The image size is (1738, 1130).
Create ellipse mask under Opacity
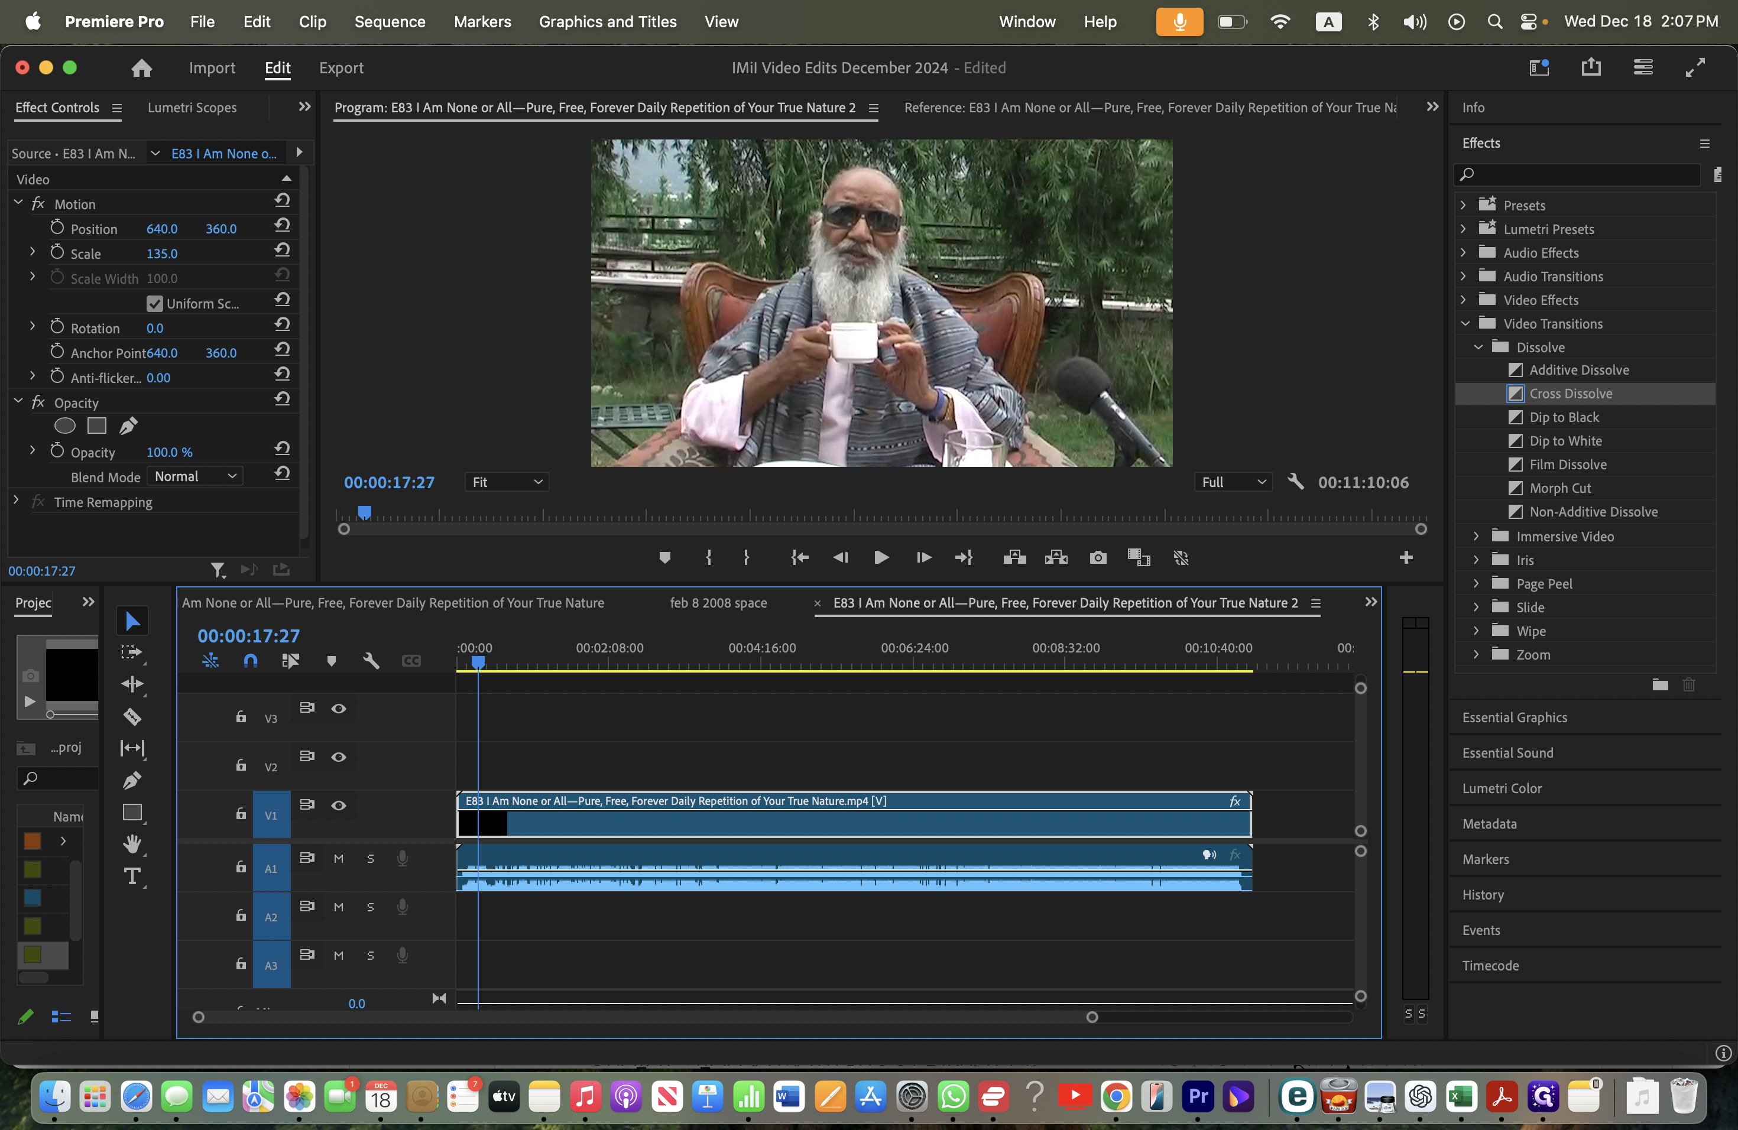[65, 426]
